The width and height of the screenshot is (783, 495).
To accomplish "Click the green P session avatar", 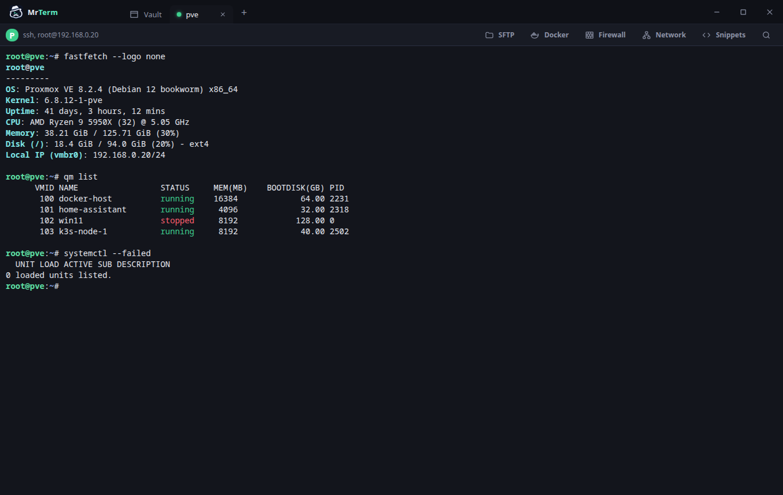I will pos(12,35).
